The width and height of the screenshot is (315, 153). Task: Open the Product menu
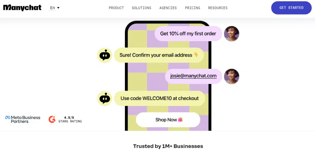click(116, 8)
